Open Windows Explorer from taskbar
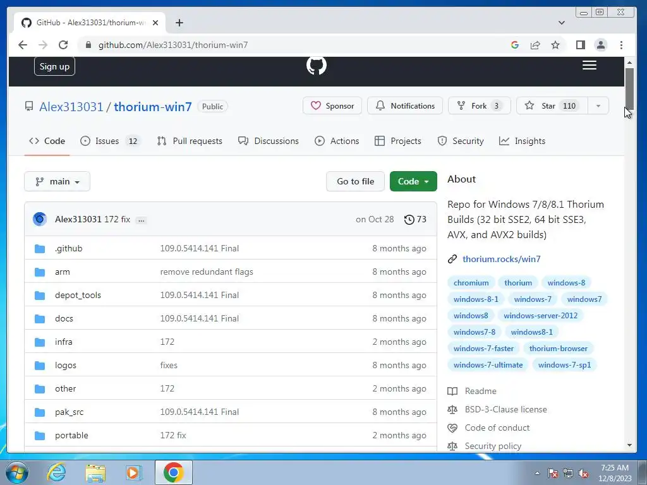The height and width of the screenshot is (485, 647). (95, 472)
